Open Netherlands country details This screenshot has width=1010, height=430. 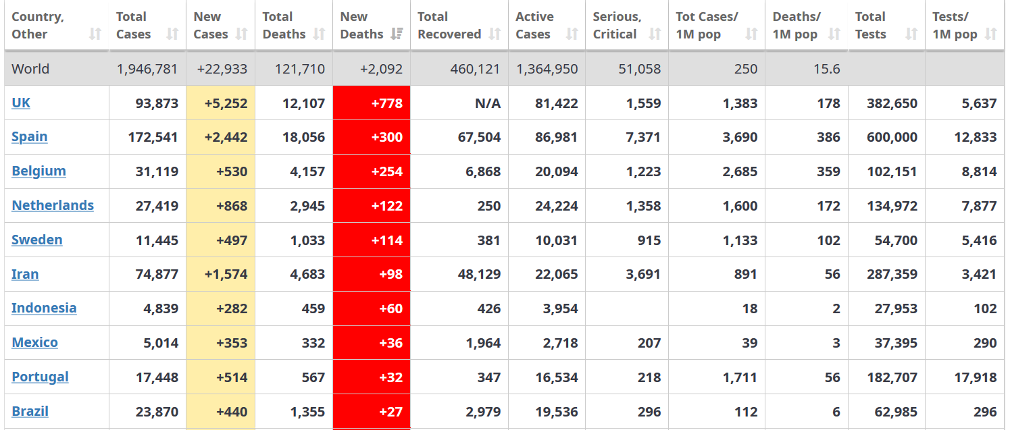tap(53, 205)
